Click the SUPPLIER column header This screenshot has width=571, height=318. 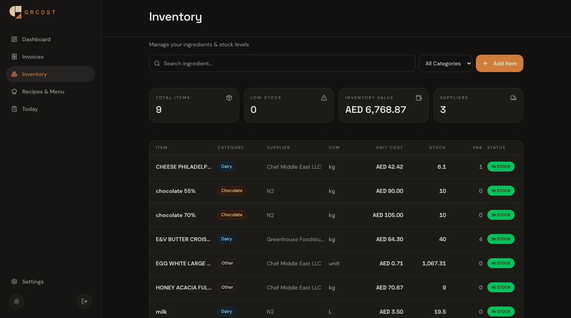pos(278,147)
